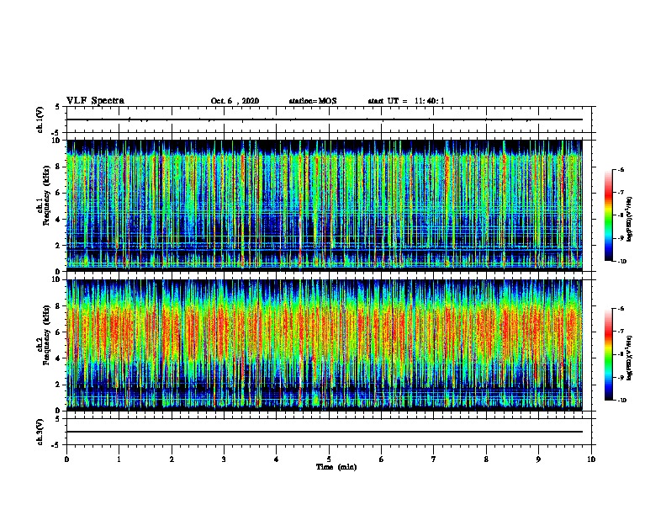The width and height of the screenshot is (666, 515).
Task: Click the ch.1 spectrogram panel
Action: [325, 205]
